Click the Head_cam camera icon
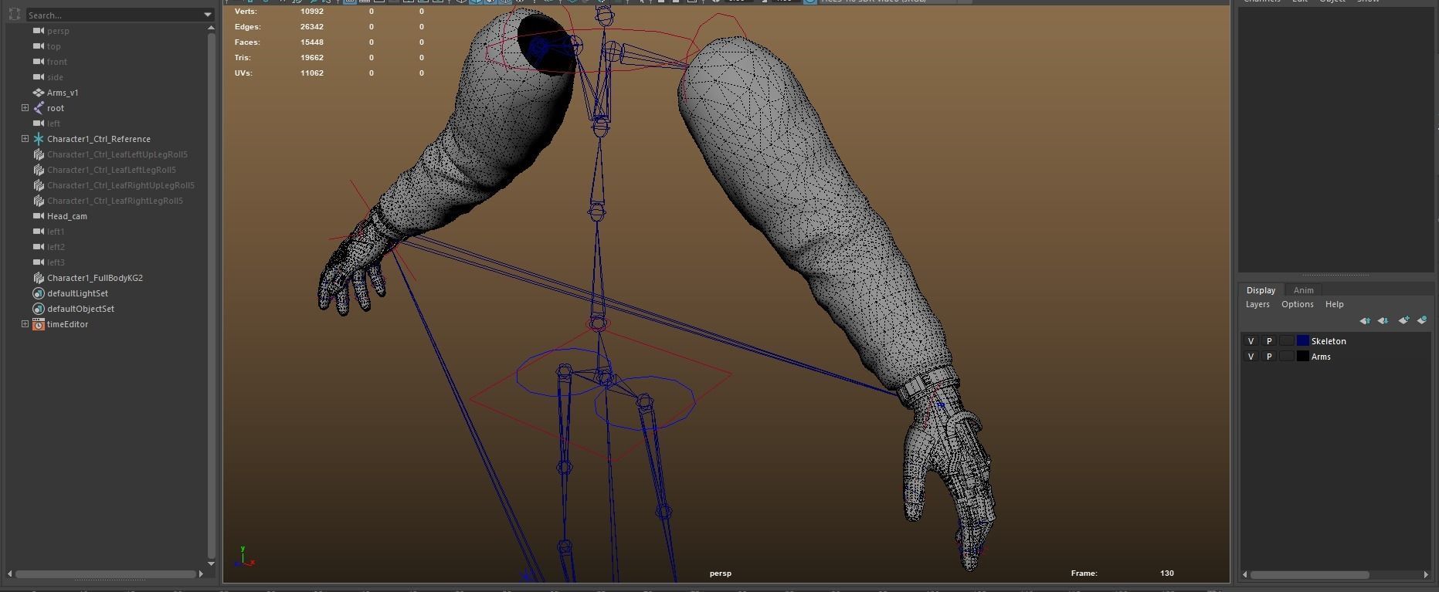The width and height of the screenshot is (1439, 592). 39,216
